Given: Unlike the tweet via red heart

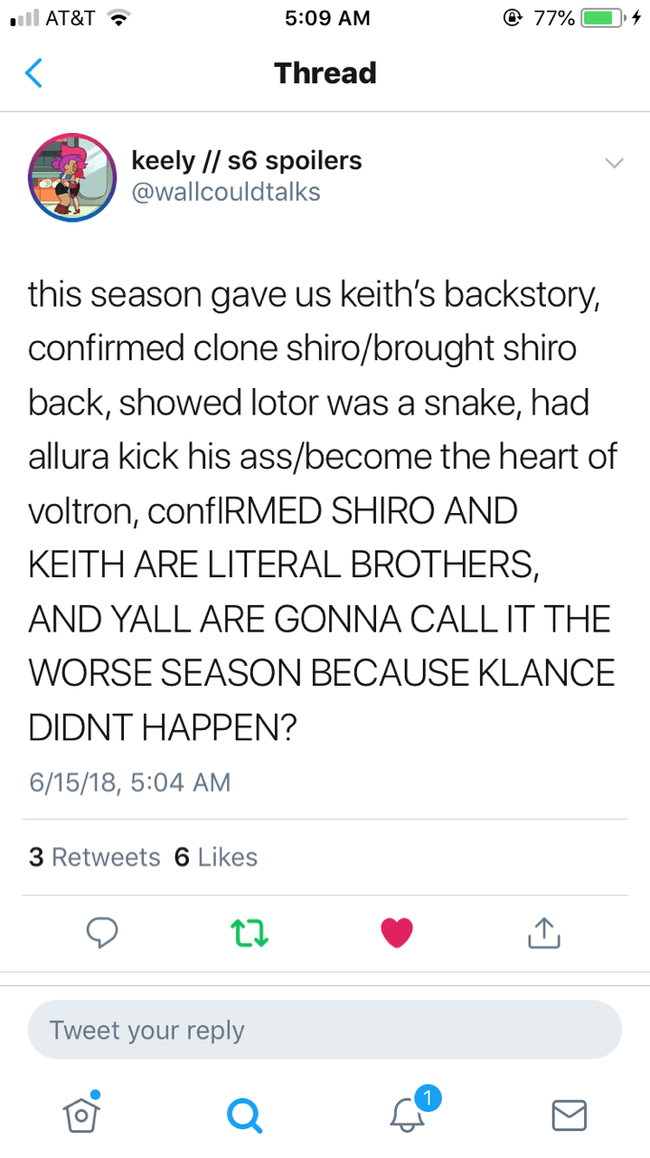Looking at the screenshot, I should (396, 933).
